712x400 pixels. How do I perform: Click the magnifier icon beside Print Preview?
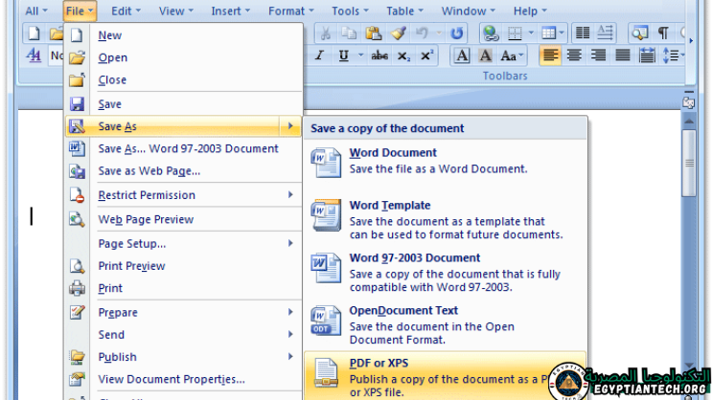77,266
